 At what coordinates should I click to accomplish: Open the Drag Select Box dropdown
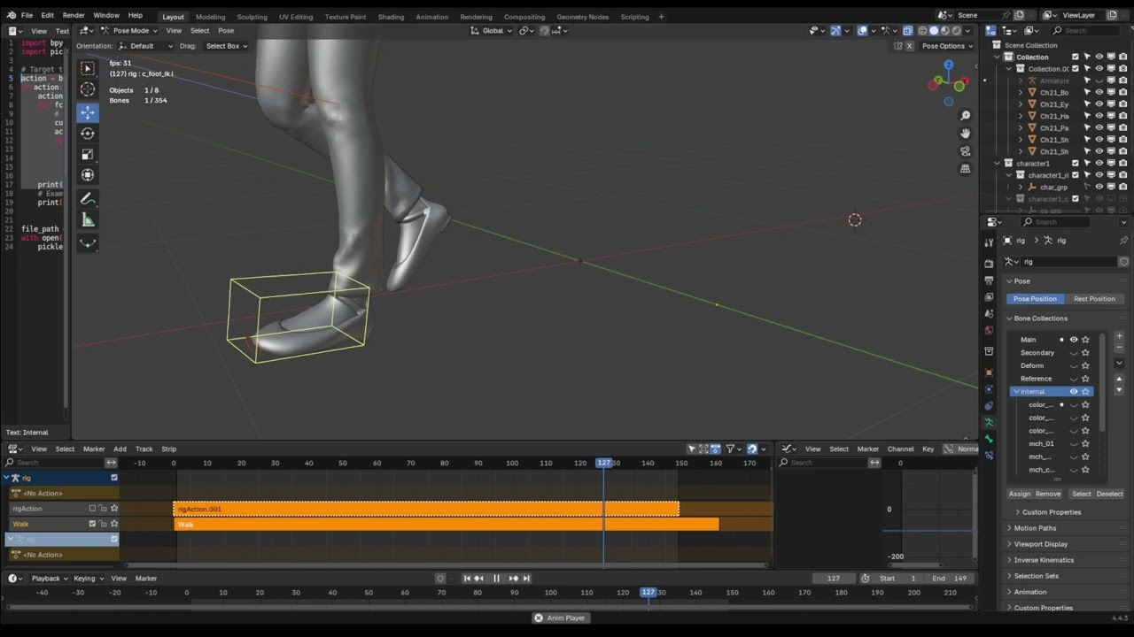pos(227,46)
